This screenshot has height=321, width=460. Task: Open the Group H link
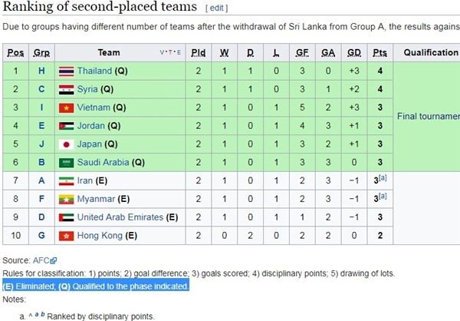point(41,71)
